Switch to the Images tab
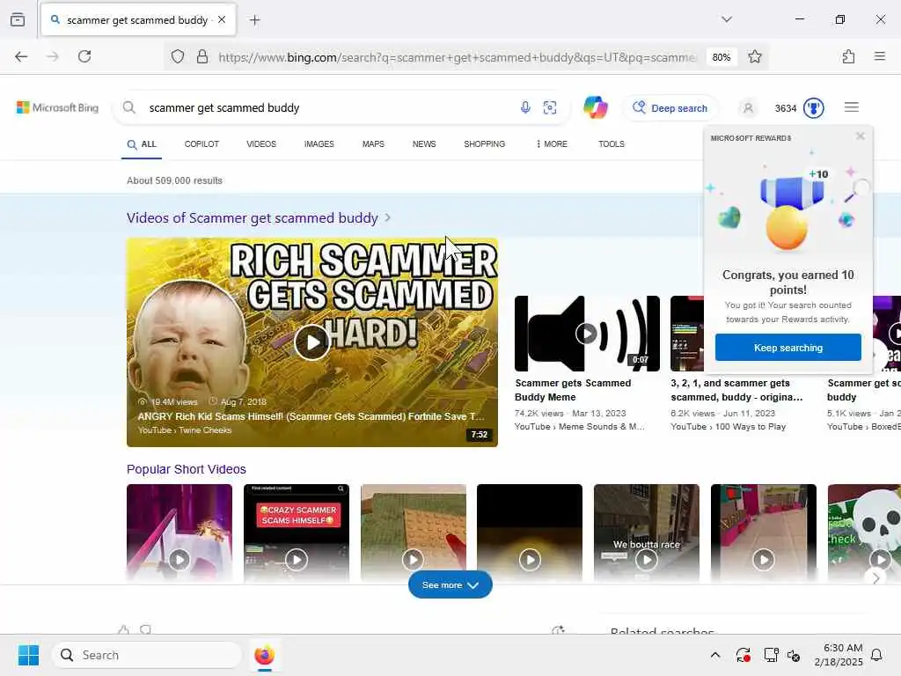Image resolution: width=901 pixels, height=676 pixels. (319, 143)
